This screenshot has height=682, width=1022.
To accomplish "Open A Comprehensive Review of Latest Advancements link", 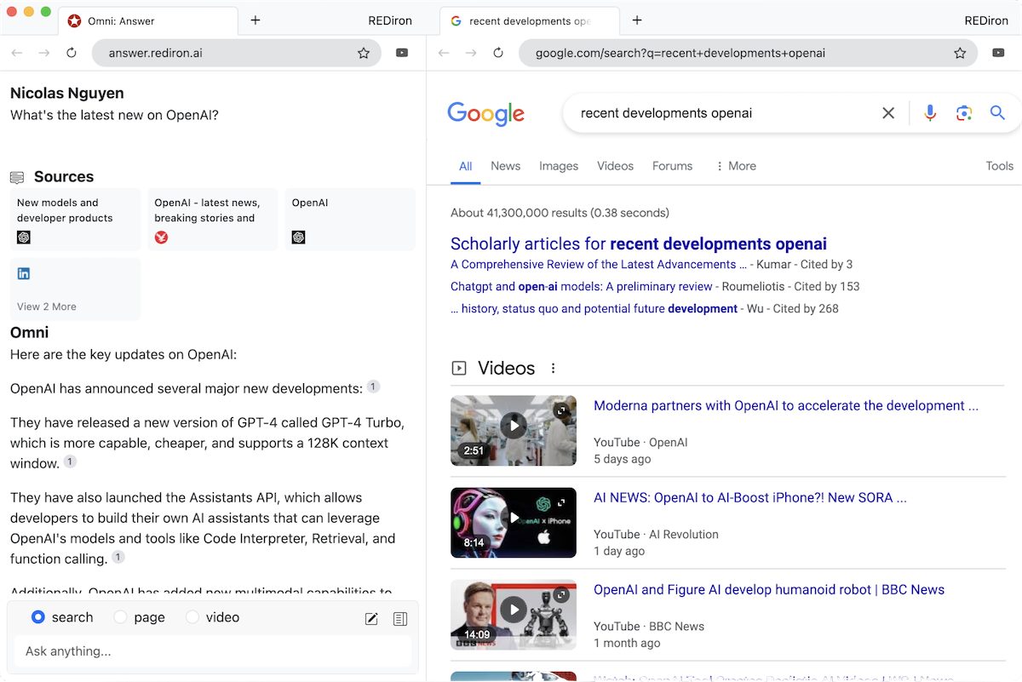I will pyautogui.click(x=599, y=265).
